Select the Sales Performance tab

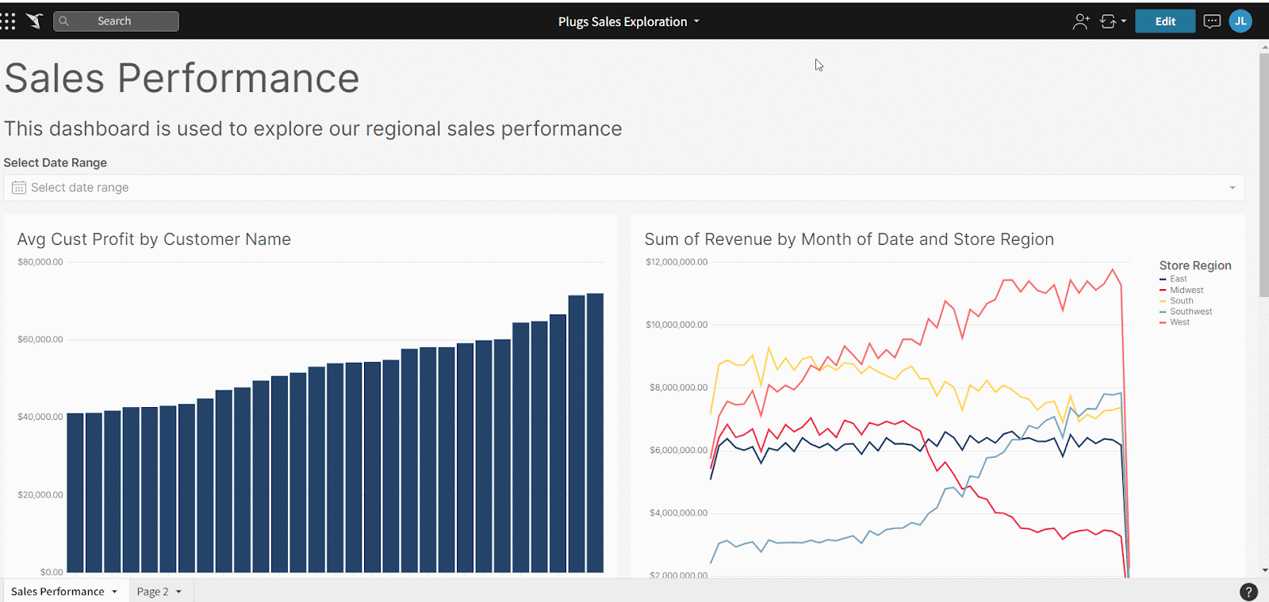64,592
